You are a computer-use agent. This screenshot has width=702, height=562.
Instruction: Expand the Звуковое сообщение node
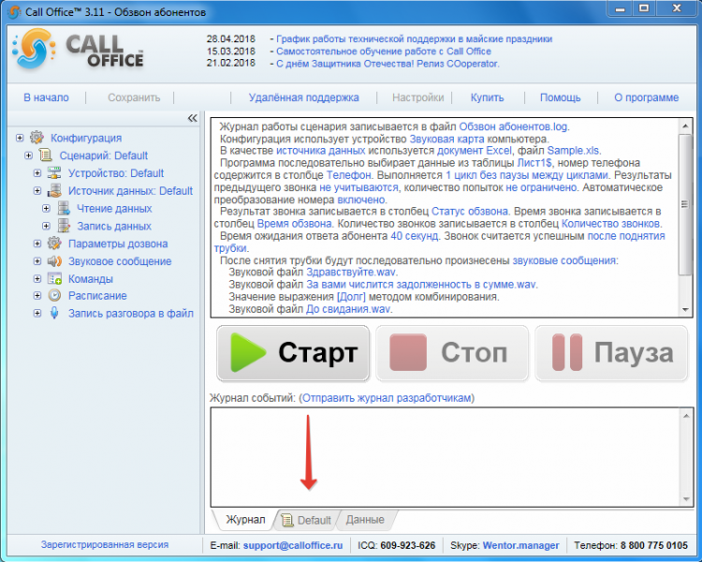click(x=37, y=261)
